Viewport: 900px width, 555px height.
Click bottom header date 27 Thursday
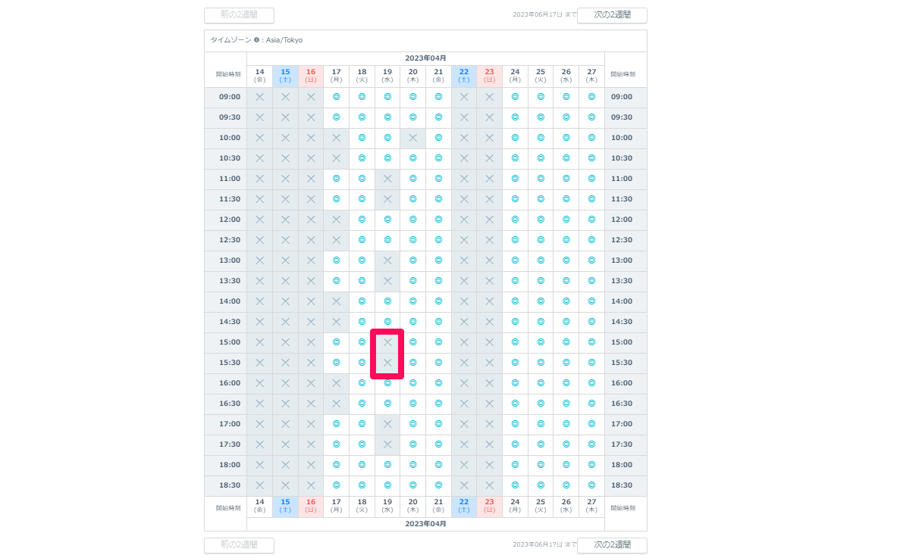point(591,506)
